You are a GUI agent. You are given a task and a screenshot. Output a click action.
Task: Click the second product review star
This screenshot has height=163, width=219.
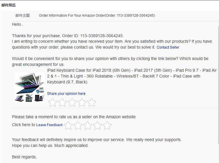point(62,102)
